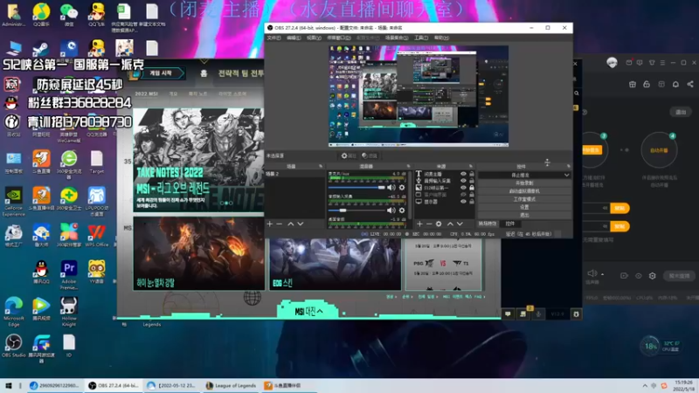Open Douyu companion bottom settings gear
The height and width of the screenshot is (393, 699).
[x=652, y=276]
